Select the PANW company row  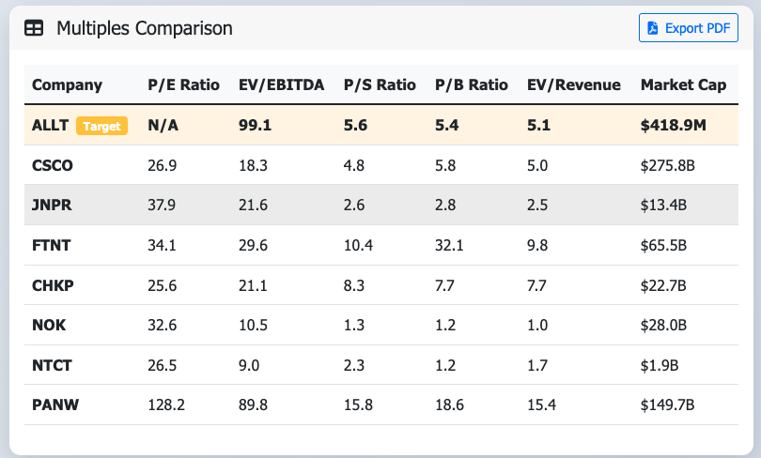[x=54, y=405]
